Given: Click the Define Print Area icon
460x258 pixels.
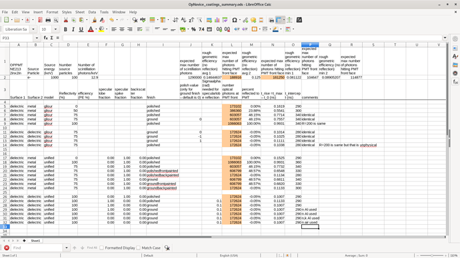Looking at the screenshot, I should click(x=271, y=20).
